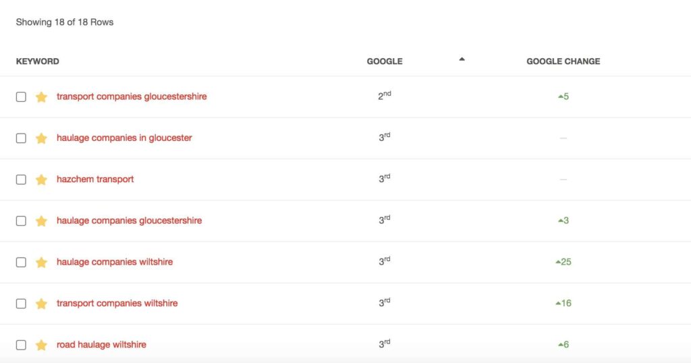Toggle star for haulage companies in gloucester
This screenshot has height=363, width=691.
click(x=41, y=138)
